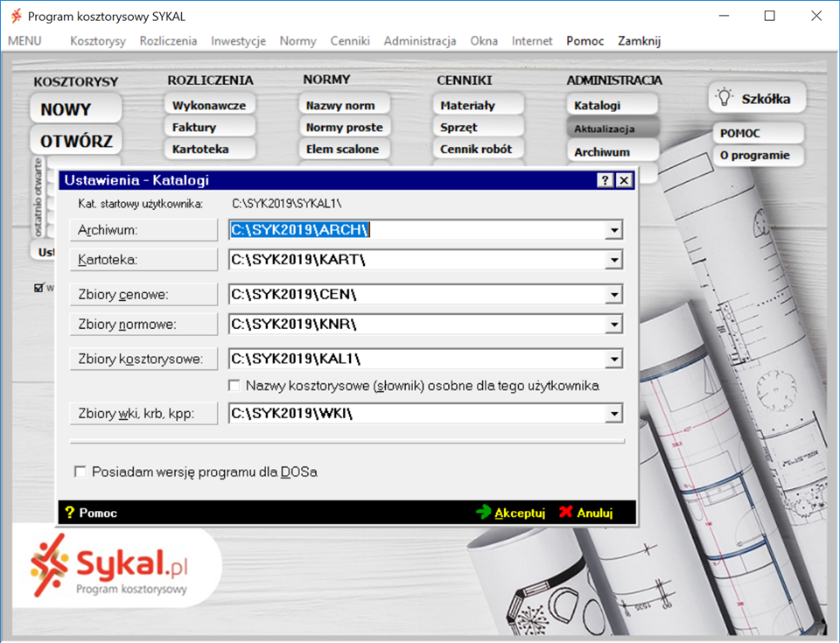
Task: Toggle Nazwy kosztorysowe osobne dla użytkownika checkbox
Action: [234, 385]
